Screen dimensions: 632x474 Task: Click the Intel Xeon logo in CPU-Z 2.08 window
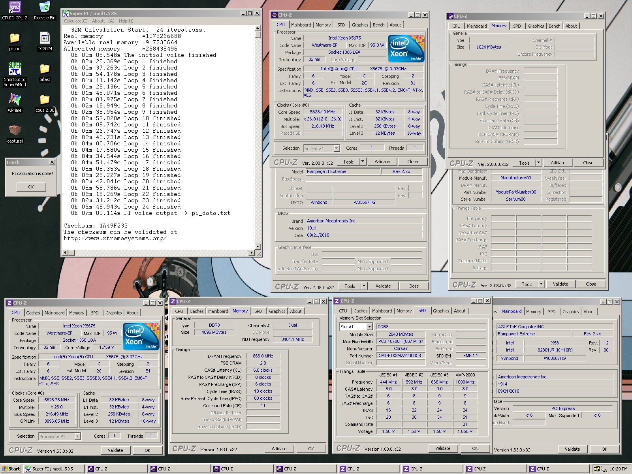406,49
